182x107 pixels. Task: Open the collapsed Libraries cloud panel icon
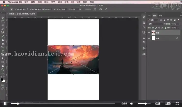click(x=144, y=54)
